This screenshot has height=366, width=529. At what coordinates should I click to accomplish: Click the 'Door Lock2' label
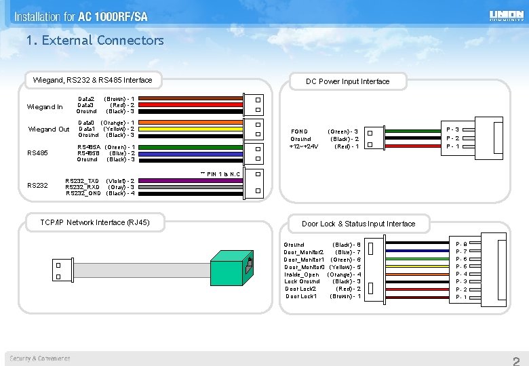coord(300,289)
